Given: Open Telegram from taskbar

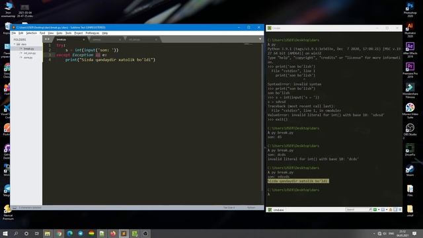Looking at the screenshot, I should (x=81, y=233).
